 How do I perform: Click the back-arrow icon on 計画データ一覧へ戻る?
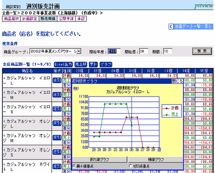[171, 26]
